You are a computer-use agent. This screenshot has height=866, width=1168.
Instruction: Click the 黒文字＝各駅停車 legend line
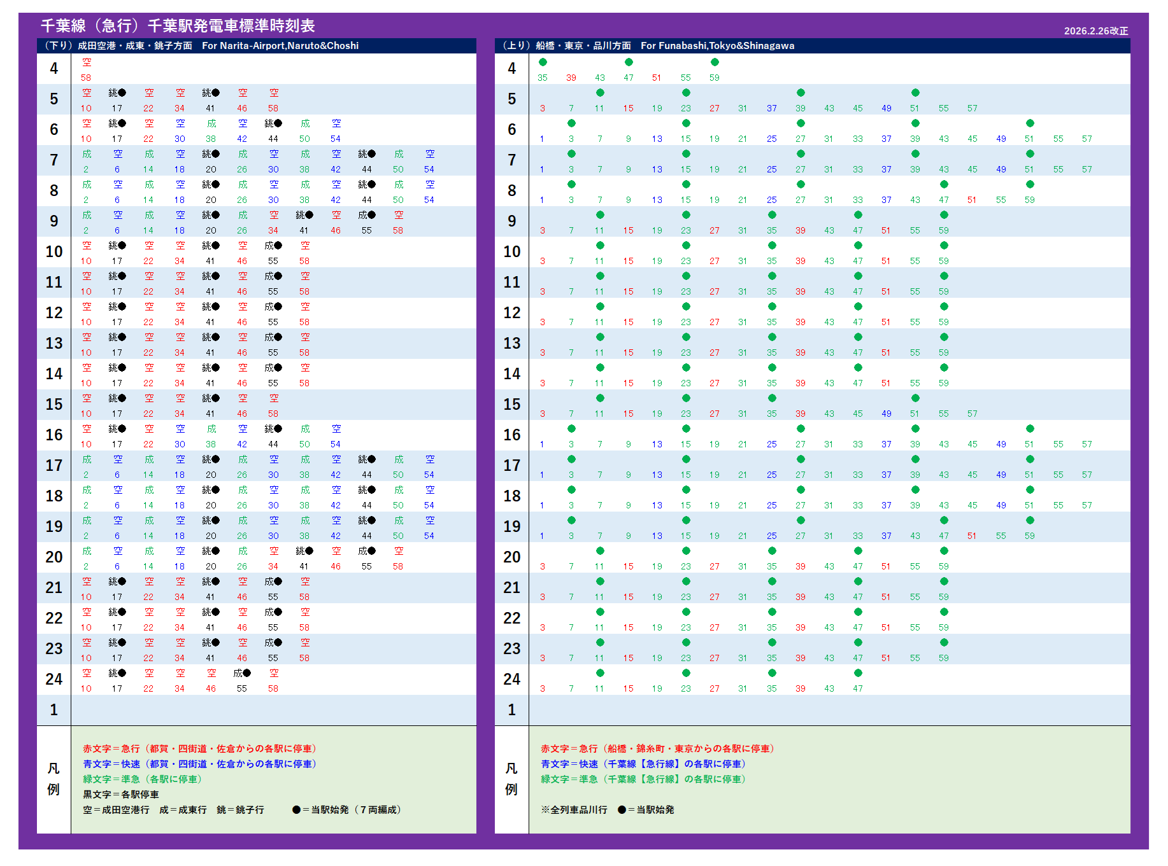(x=121, y=795)
